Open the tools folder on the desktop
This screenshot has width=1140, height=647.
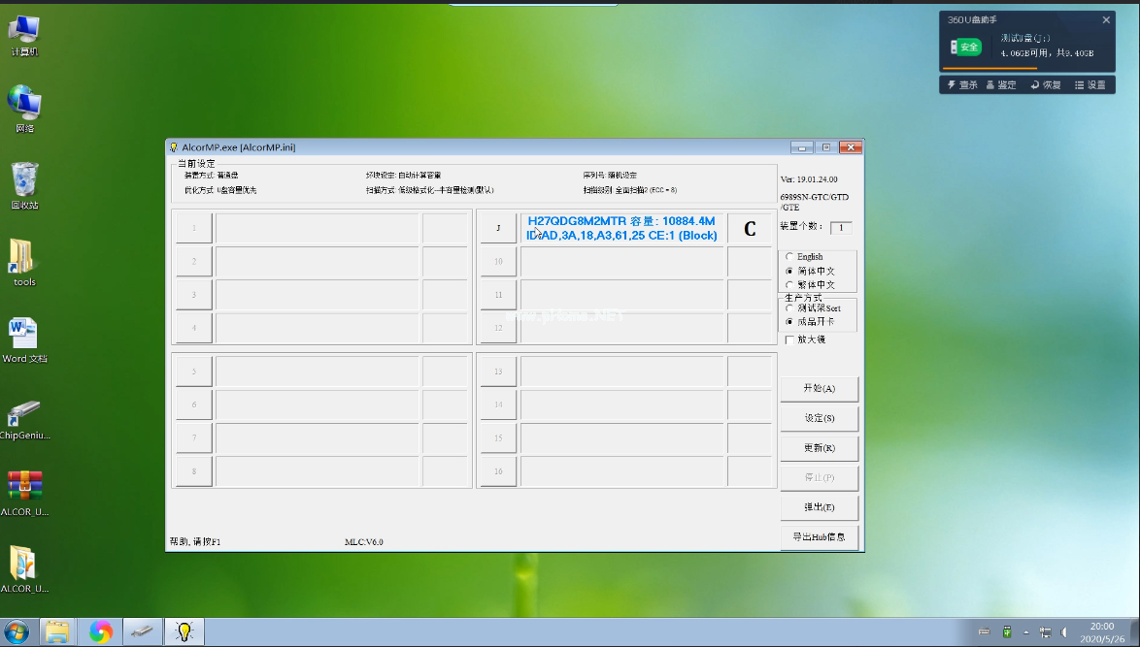24,262
